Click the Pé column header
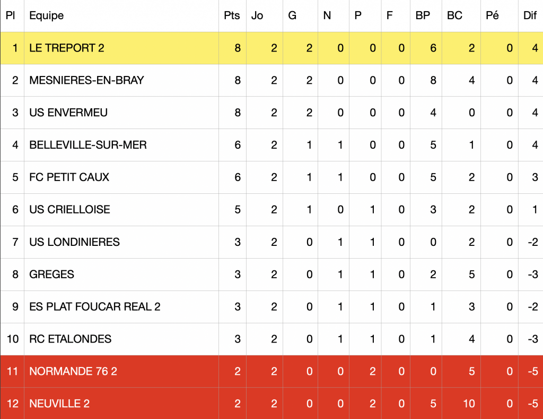The height and width of the screenshot is (419, 543). pos(493,15)
